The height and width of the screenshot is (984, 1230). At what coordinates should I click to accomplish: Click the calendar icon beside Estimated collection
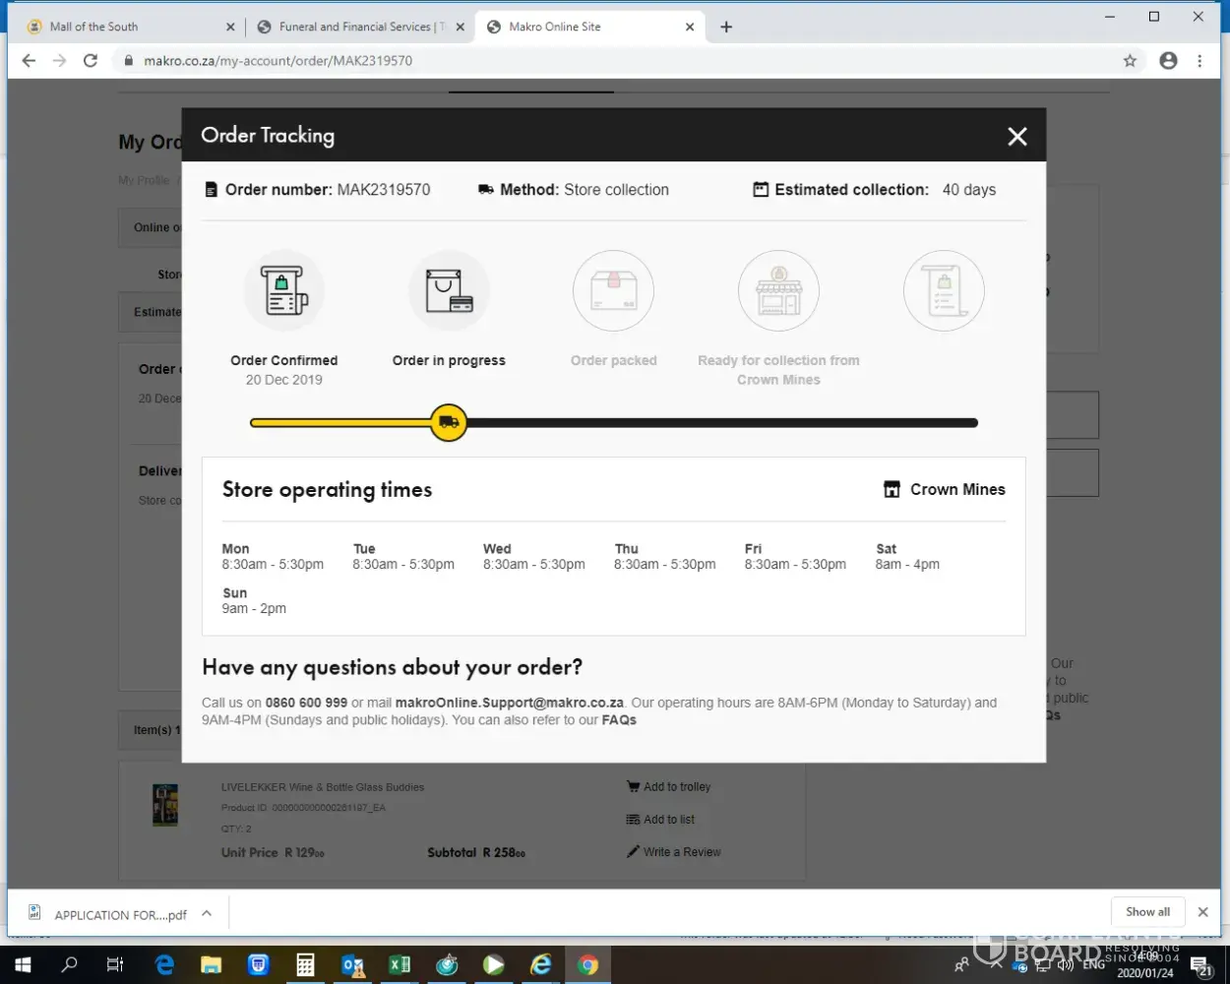coord(761,189)
